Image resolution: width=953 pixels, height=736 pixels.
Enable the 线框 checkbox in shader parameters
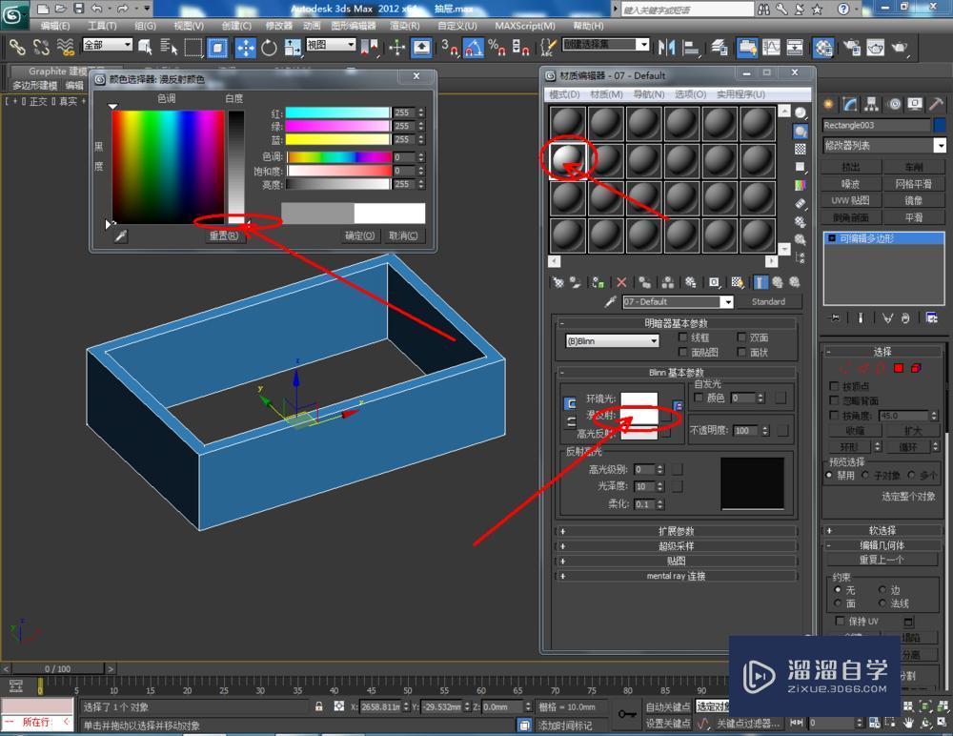(682, 337)
